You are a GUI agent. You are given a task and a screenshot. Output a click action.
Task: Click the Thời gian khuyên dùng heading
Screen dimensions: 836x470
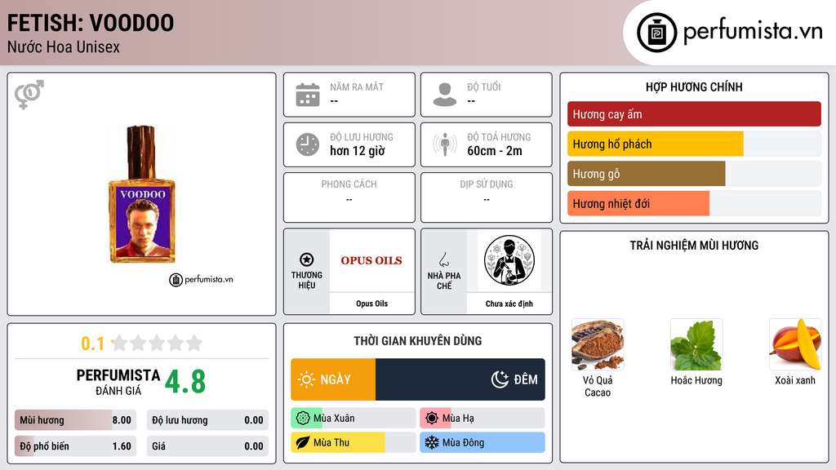[x=418, y=341]
